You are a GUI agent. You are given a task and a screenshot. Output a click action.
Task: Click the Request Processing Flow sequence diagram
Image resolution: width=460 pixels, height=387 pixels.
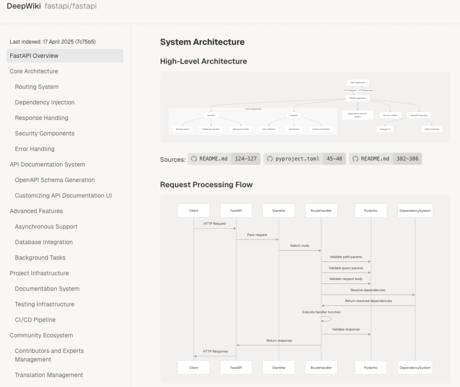tap(305, 289)
